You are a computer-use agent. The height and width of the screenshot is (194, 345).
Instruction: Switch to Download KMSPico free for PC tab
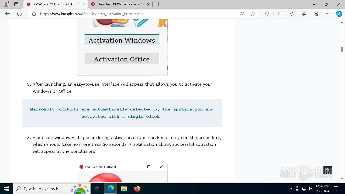point(120,4)
